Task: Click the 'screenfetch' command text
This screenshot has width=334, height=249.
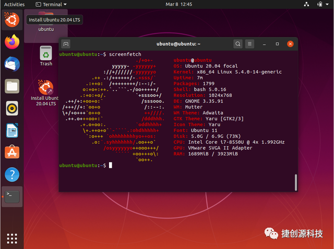Action: coord(125,54)
